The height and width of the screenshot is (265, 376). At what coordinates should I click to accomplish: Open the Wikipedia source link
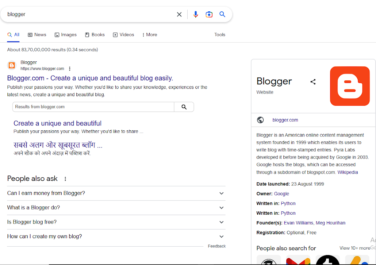click(x=348, y=172)
